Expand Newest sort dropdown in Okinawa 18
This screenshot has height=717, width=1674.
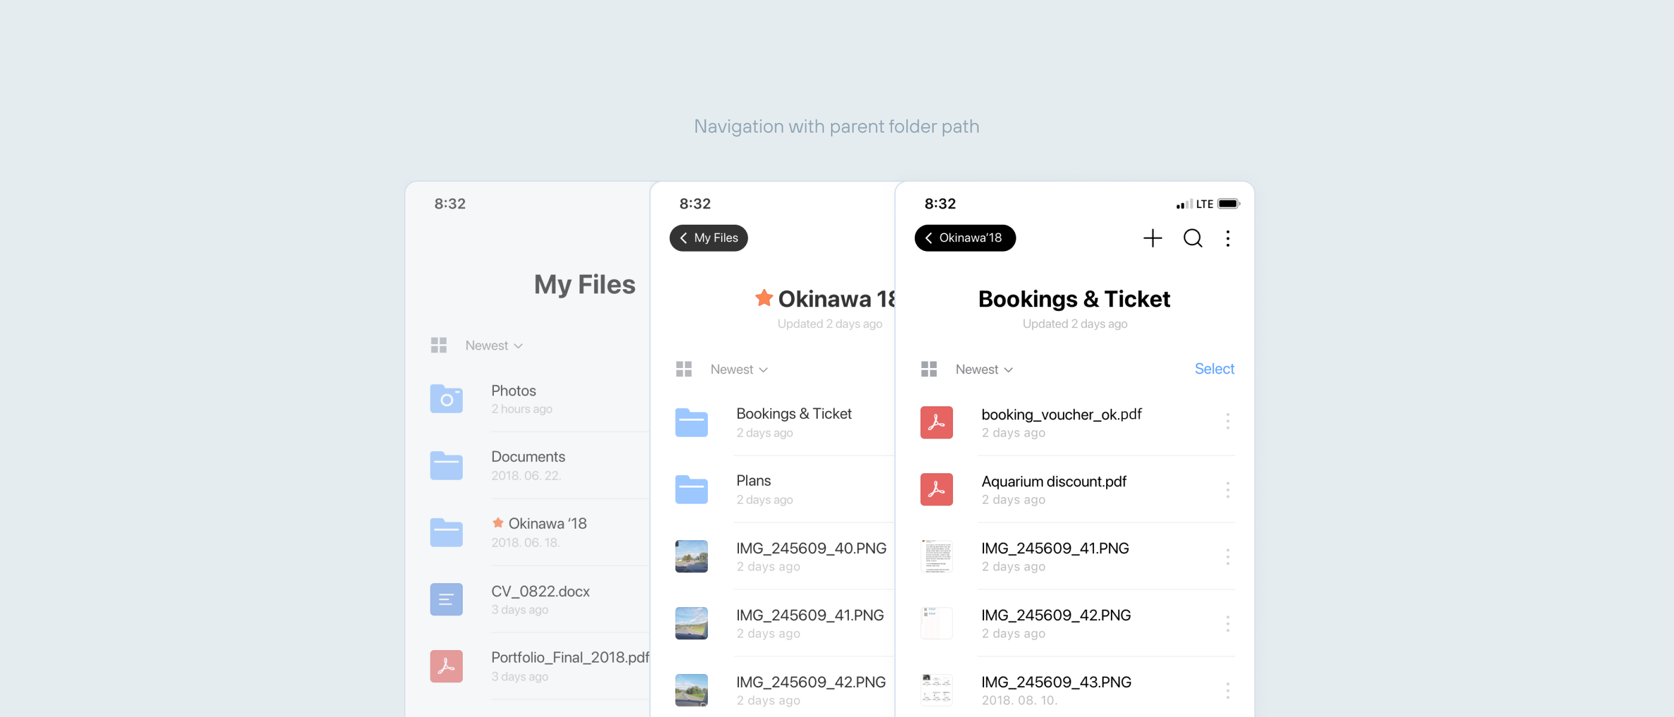[739, 369]
